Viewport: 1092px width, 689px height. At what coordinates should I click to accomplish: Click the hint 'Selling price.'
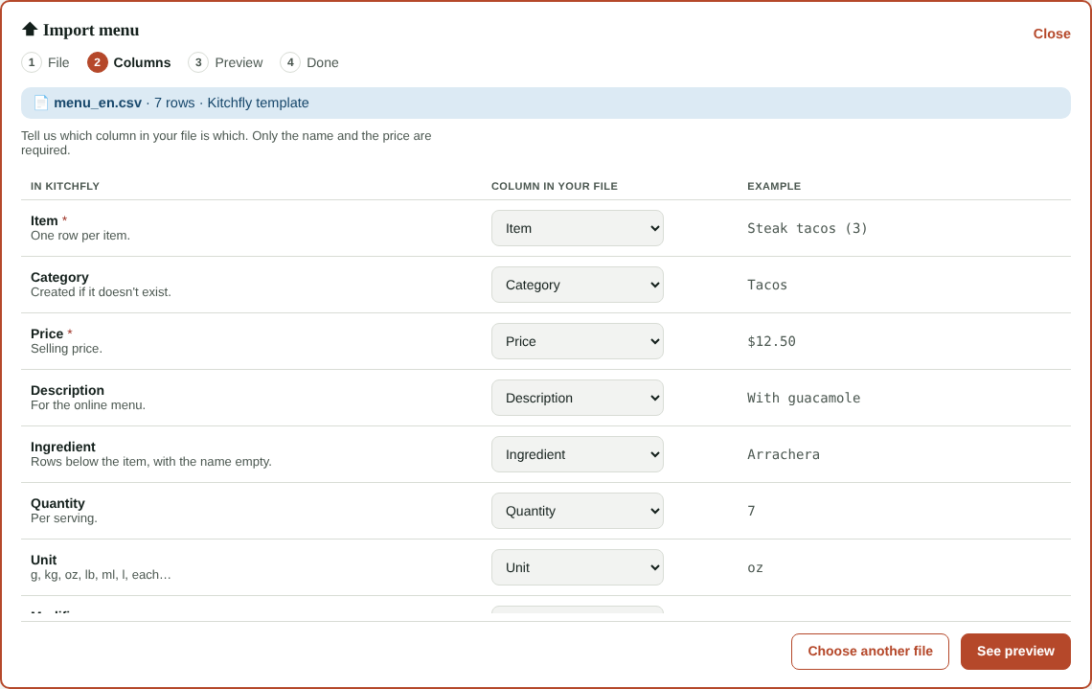point(66,348)
